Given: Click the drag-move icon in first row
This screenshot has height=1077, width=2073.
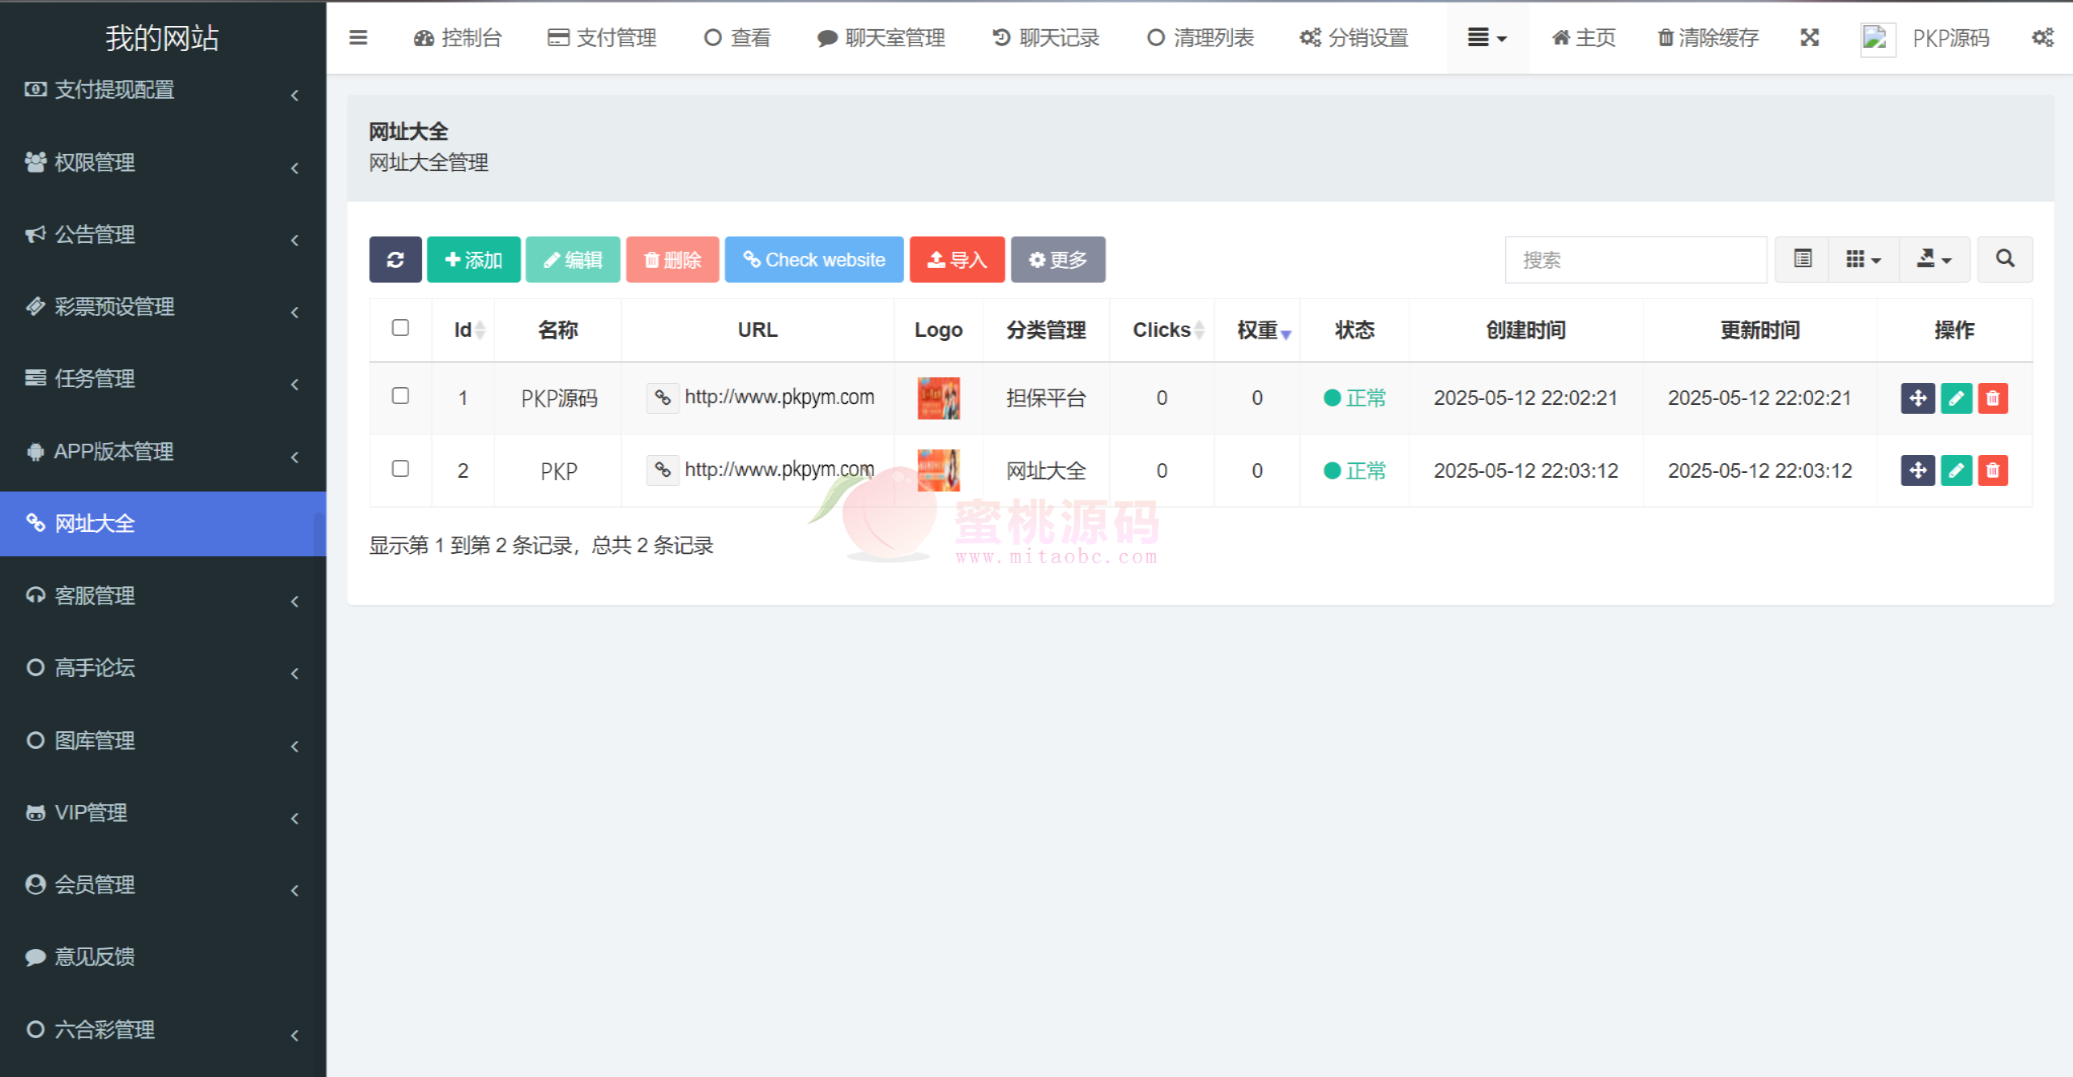Looking at the screenshot, I should click(1917, 398).
